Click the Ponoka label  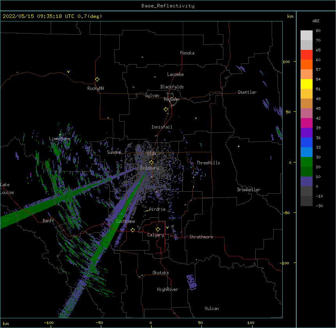click(x=187, y=53)
